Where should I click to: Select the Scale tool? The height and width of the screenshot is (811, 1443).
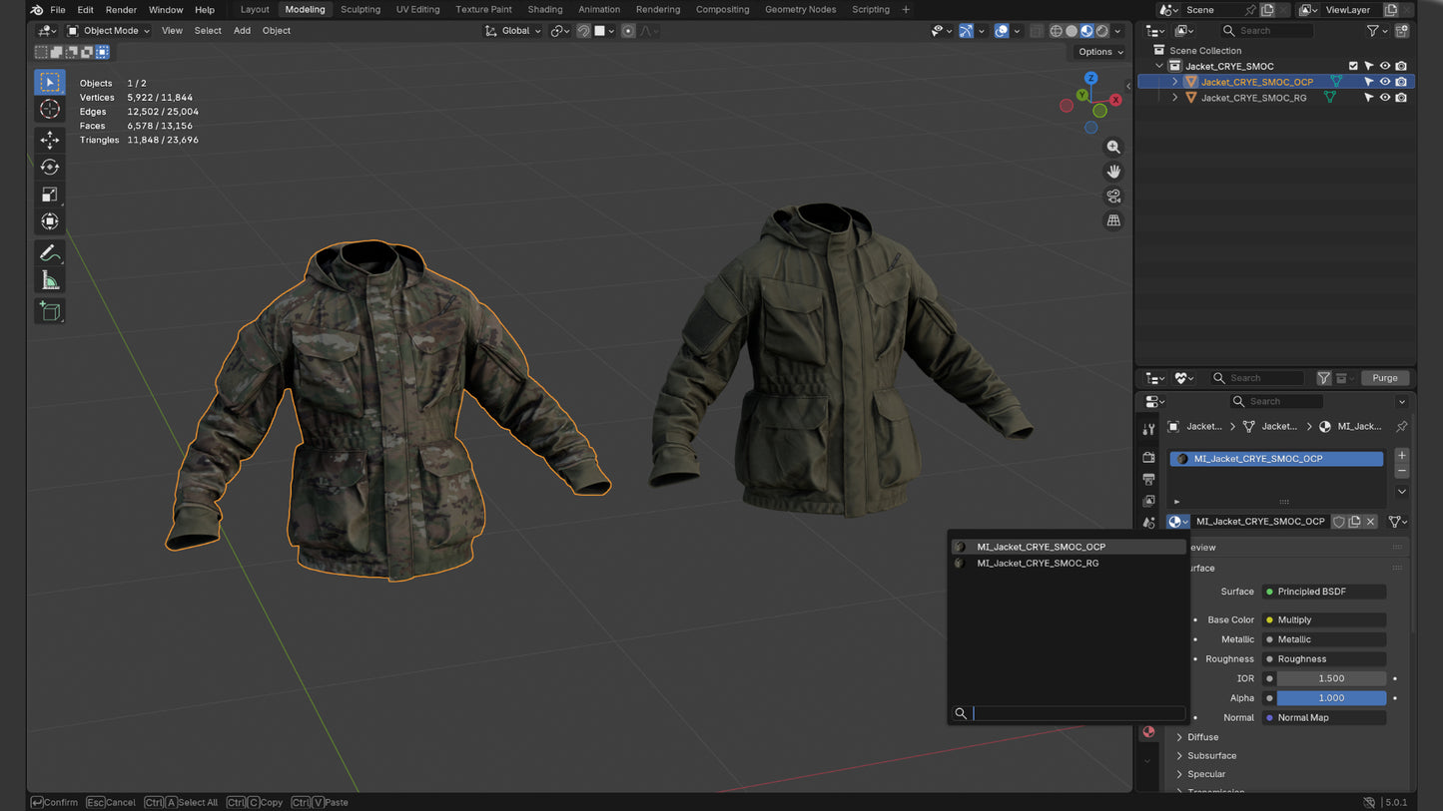click(x=50, y=195)
